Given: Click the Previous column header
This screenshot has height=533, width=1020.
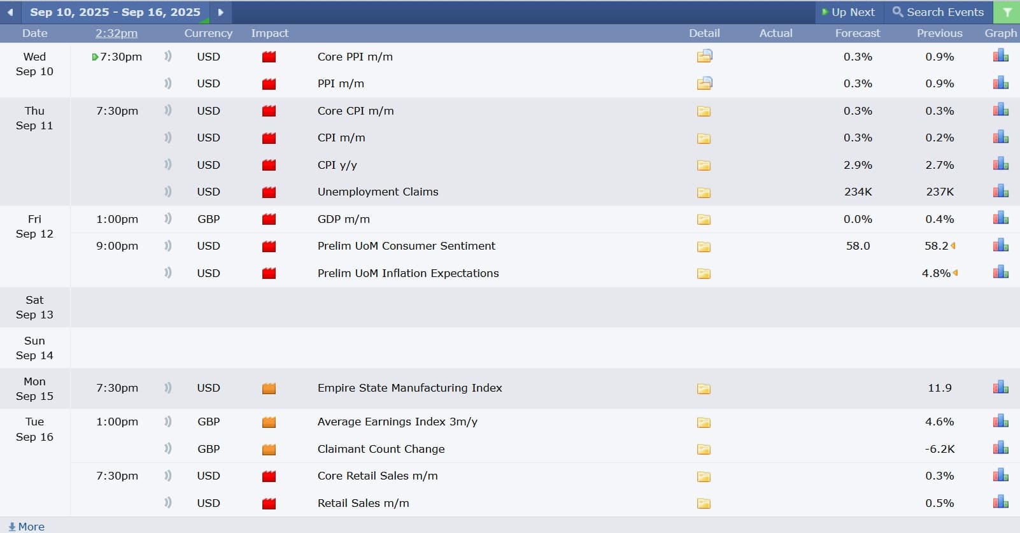Looking at the screenshot, I should [x=940, y=33].
